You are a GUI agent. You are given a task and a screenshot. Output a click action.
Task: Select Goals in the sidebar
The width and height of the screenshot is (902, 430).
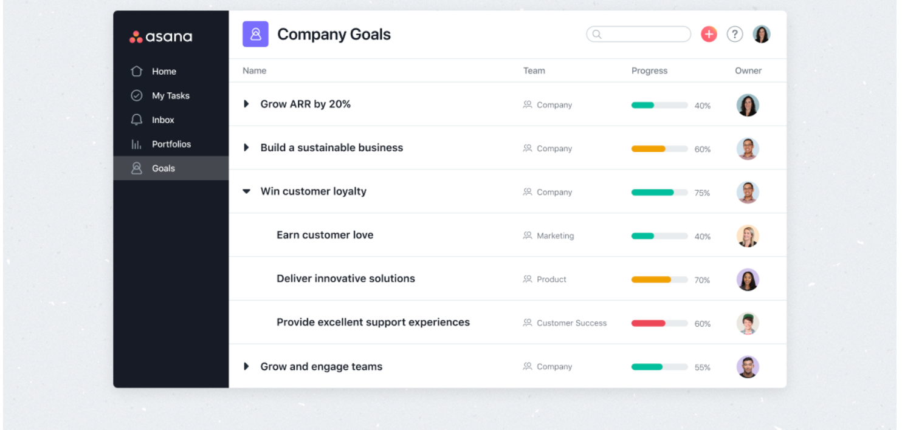(163, 169)
